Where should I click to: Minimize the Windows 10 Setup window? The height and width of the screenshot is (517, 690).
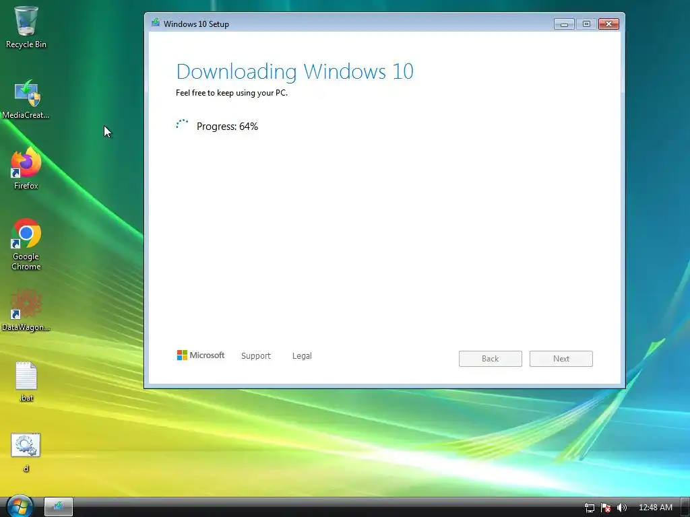click(564, 24)
